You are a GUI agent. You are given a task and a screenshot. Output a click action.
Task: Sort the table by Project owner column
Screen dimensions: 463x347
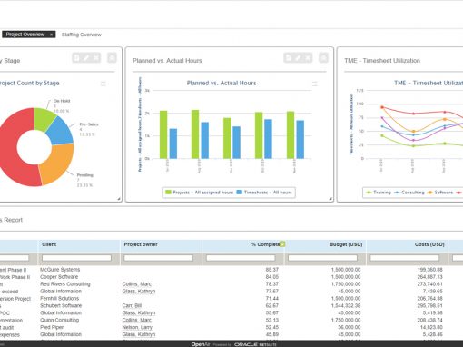click(141, 244)
